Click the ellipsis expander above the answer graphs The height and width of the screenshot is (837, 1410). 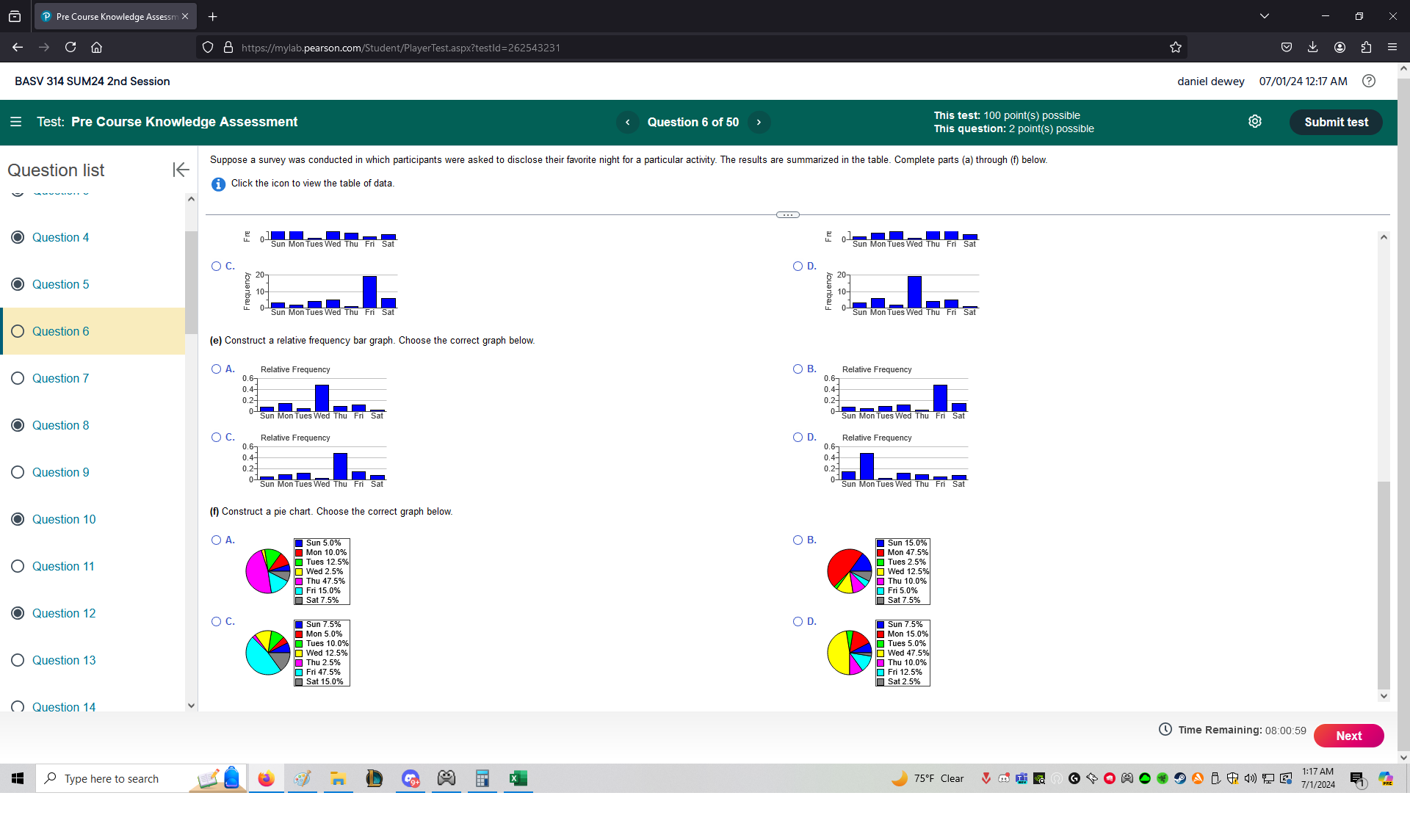[787, 214]
